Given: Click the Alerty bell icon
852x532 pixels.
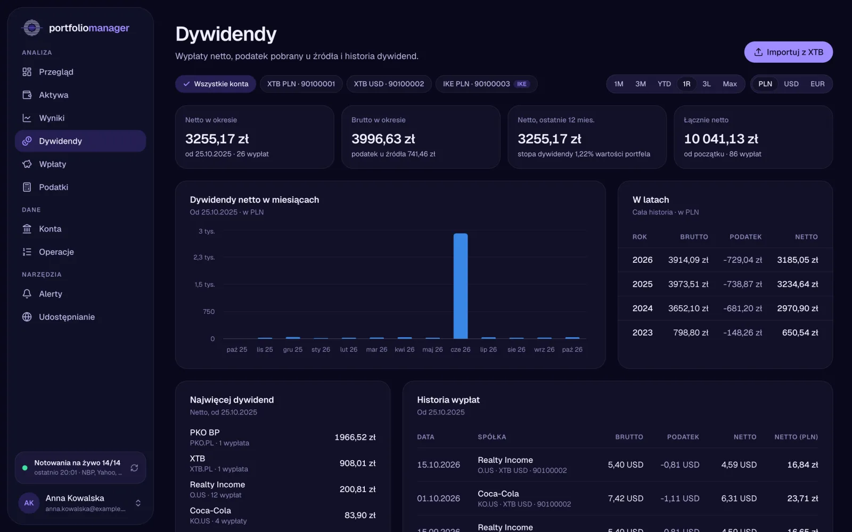Looking at the screenshot, I should pyautogui.click(x=27, y=294).
